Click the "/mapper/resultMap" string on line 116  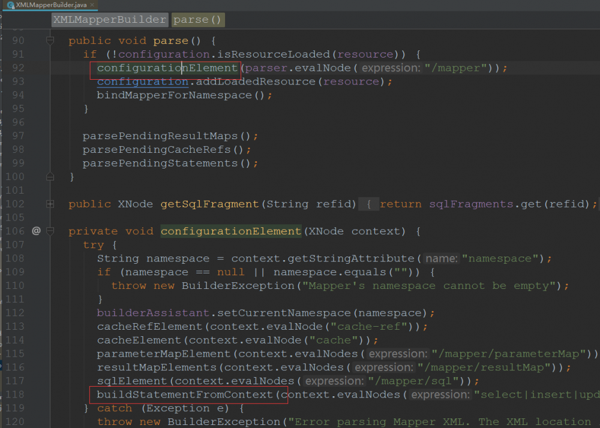(484, 367)
